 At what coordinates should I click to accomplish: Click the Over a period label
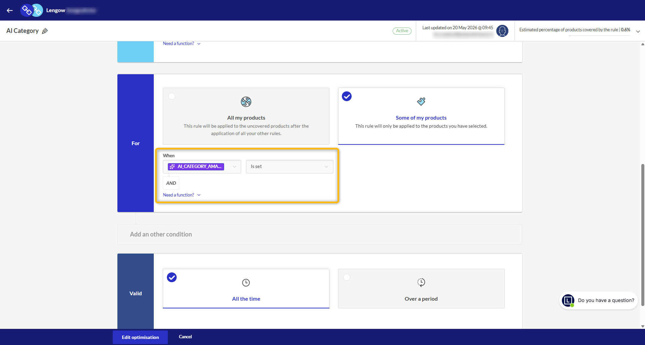[x=421, y=299]
